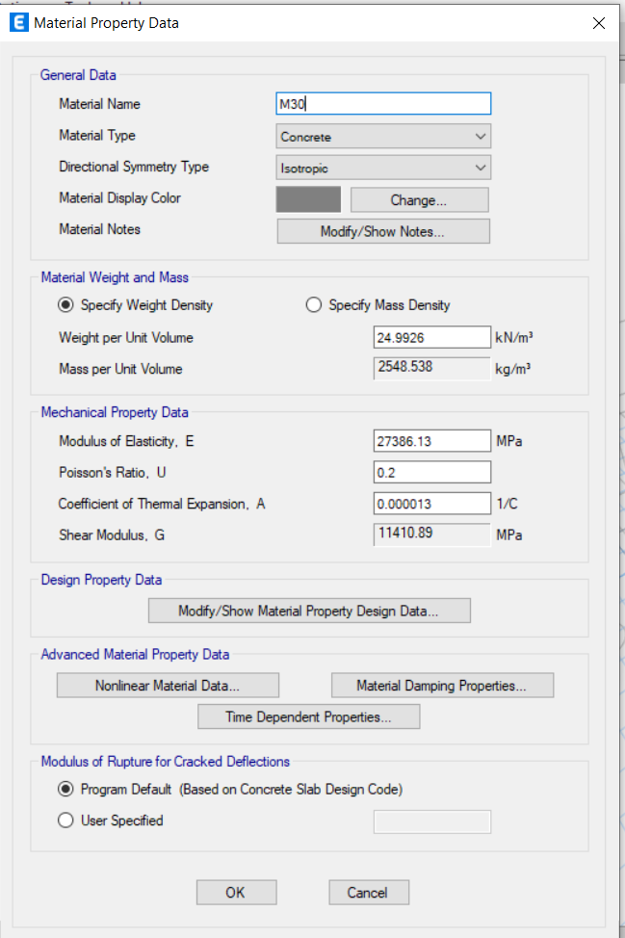Click the Weight per Unit Volume field

[431, 337]
